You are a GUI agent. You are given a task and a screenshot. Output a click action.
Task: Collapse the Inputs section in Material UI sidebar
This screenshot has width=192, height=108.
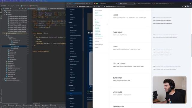pos(70,22)
